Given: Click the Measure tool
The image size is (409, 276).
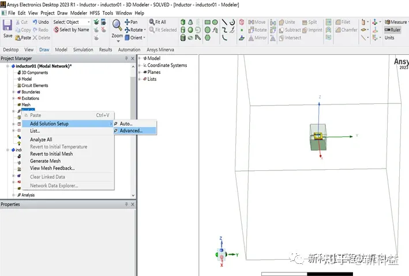Looking at the screenshot, I should (396, 22).
